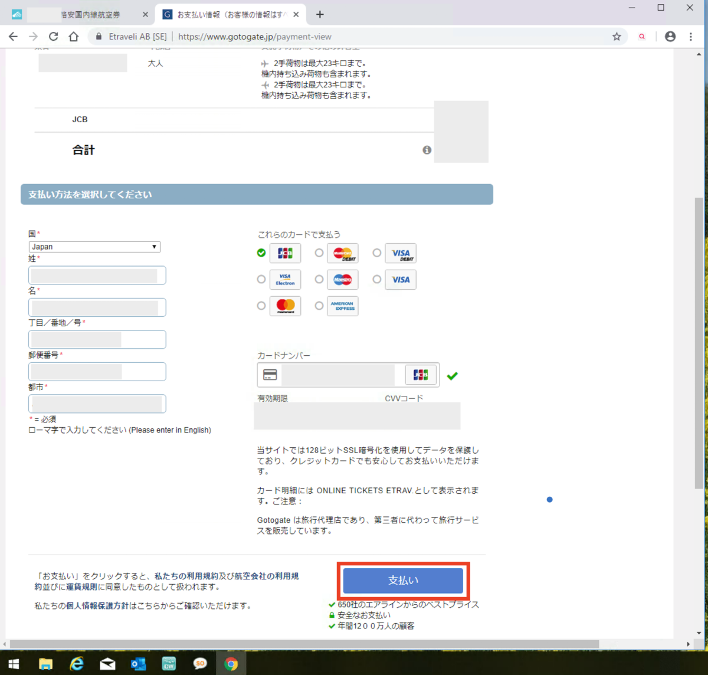Select the Maestro payment radio button
The image size is (708, 675).
click(319, 279)
